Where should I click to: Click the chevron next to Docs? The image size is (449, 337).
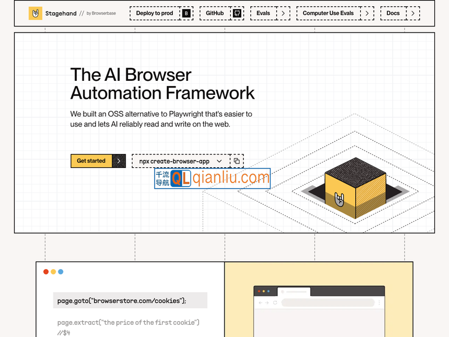(413, 13)
